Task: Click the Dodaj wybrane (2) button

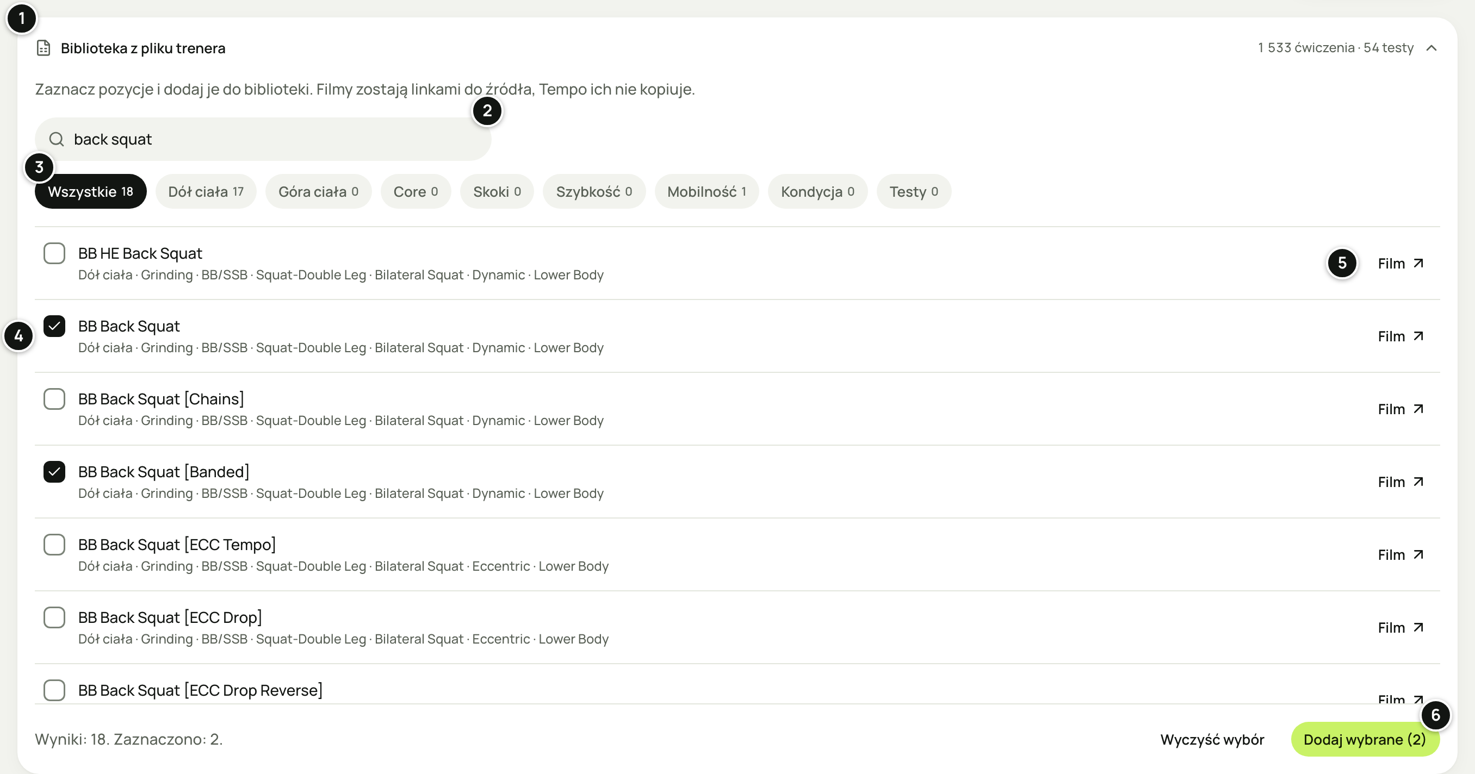Action: click(x=1365, y=740)
